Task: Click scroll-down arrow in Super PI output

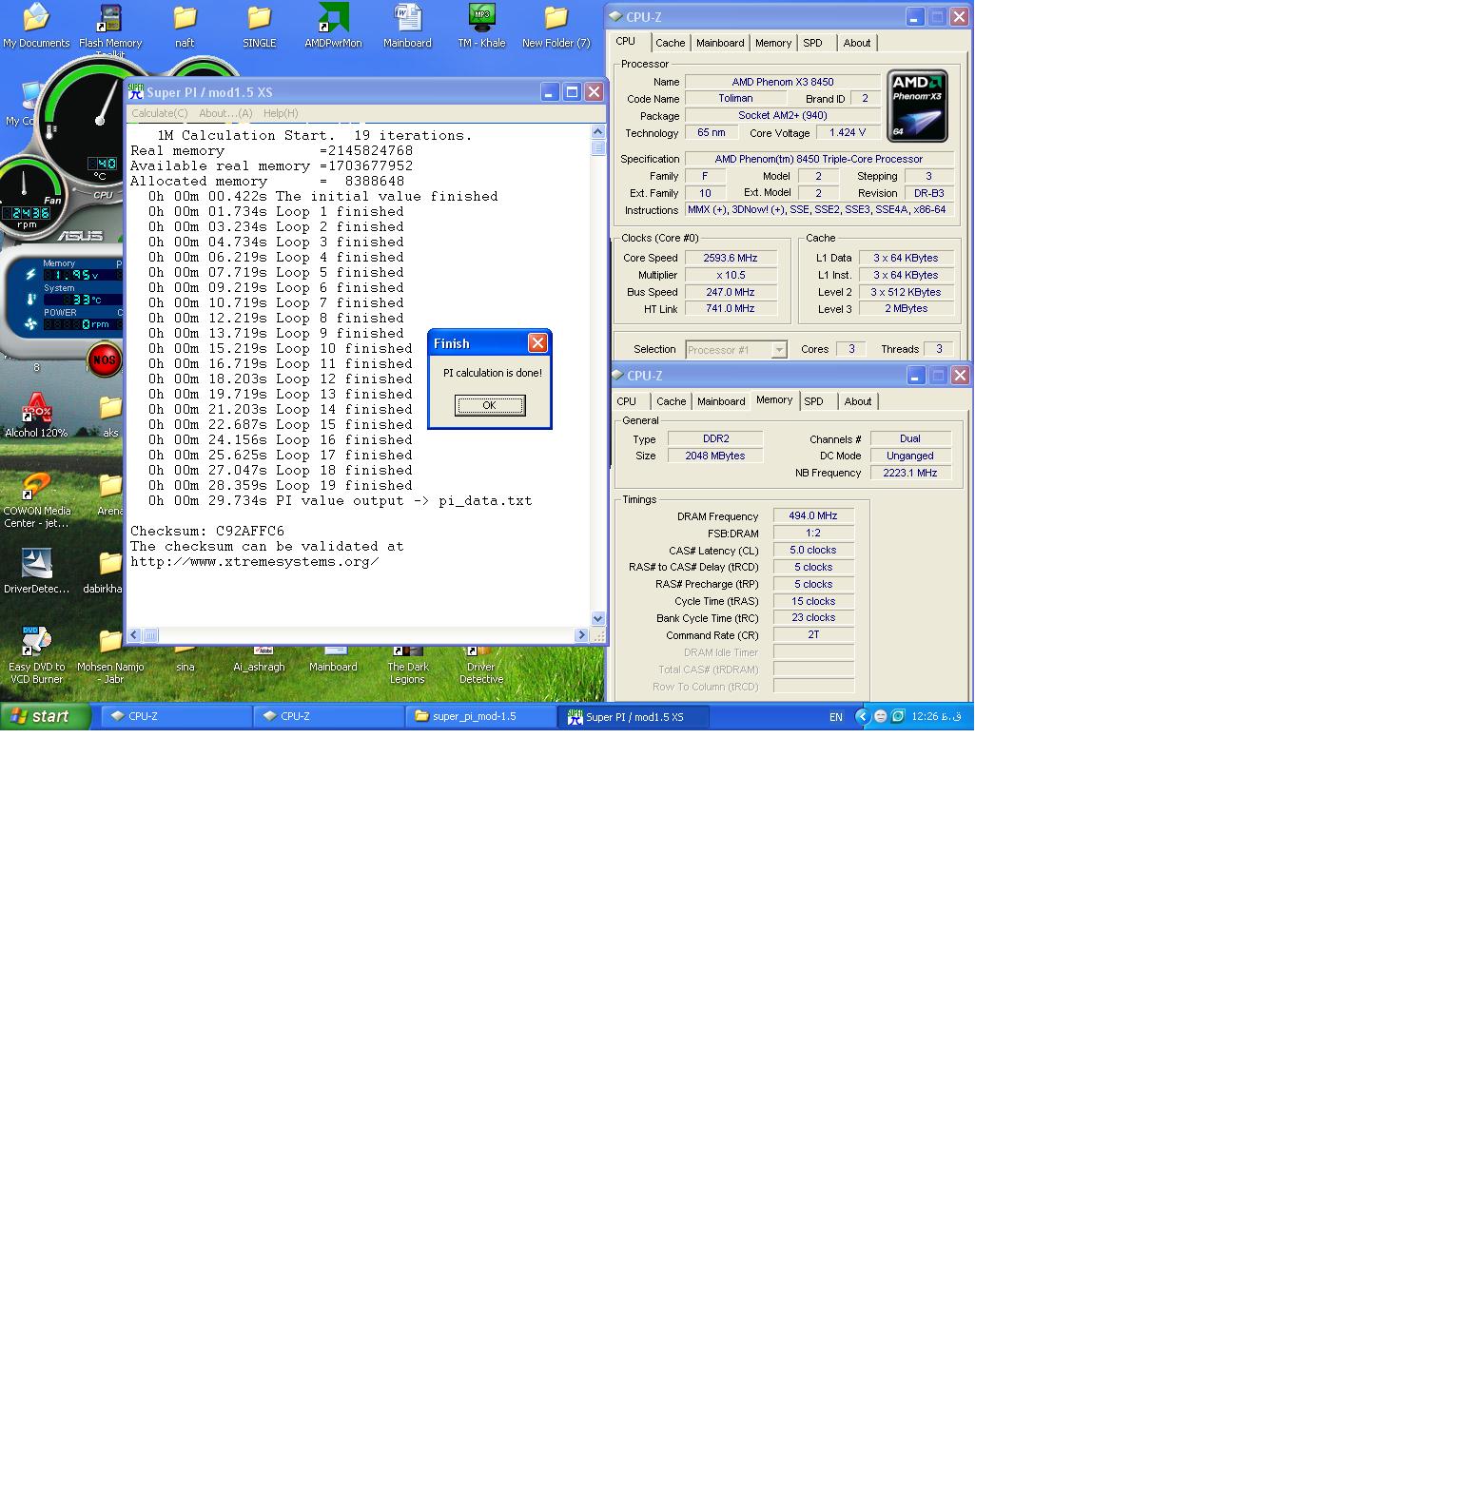Action: tap(598, 618)
